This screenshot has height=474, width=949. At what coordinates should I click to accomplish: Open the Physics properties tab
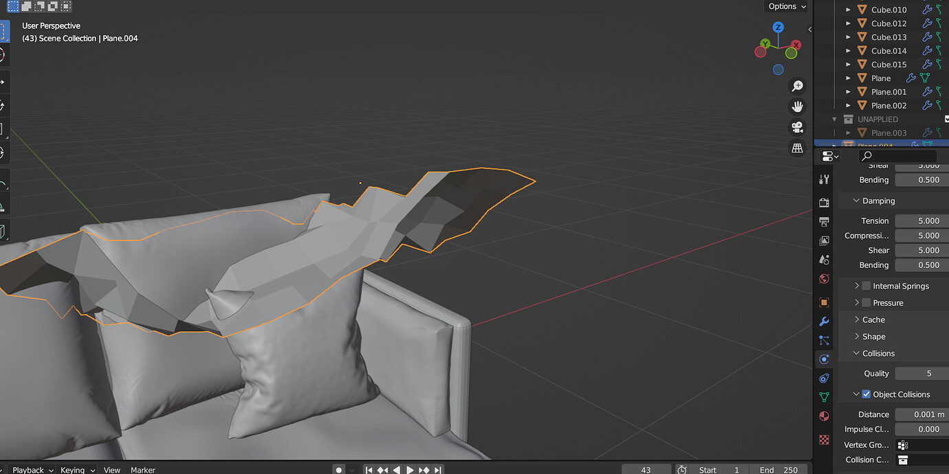(824, 359)
